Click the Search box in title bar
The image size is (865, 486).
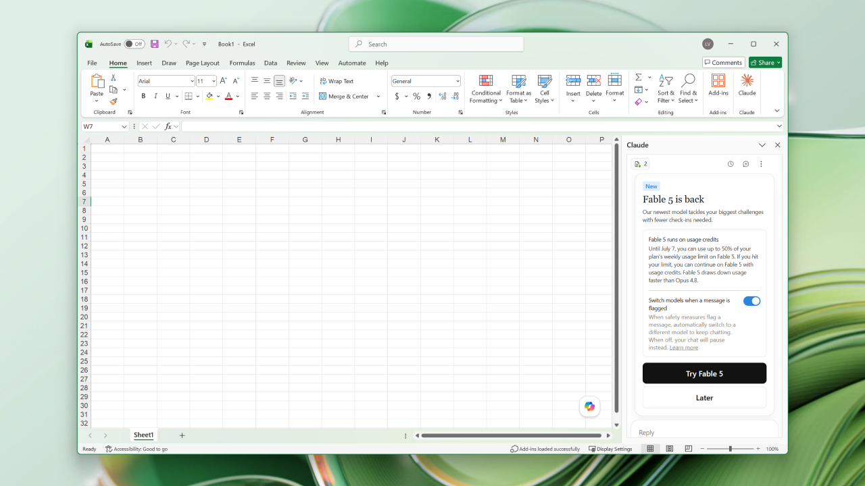point(436,44)
